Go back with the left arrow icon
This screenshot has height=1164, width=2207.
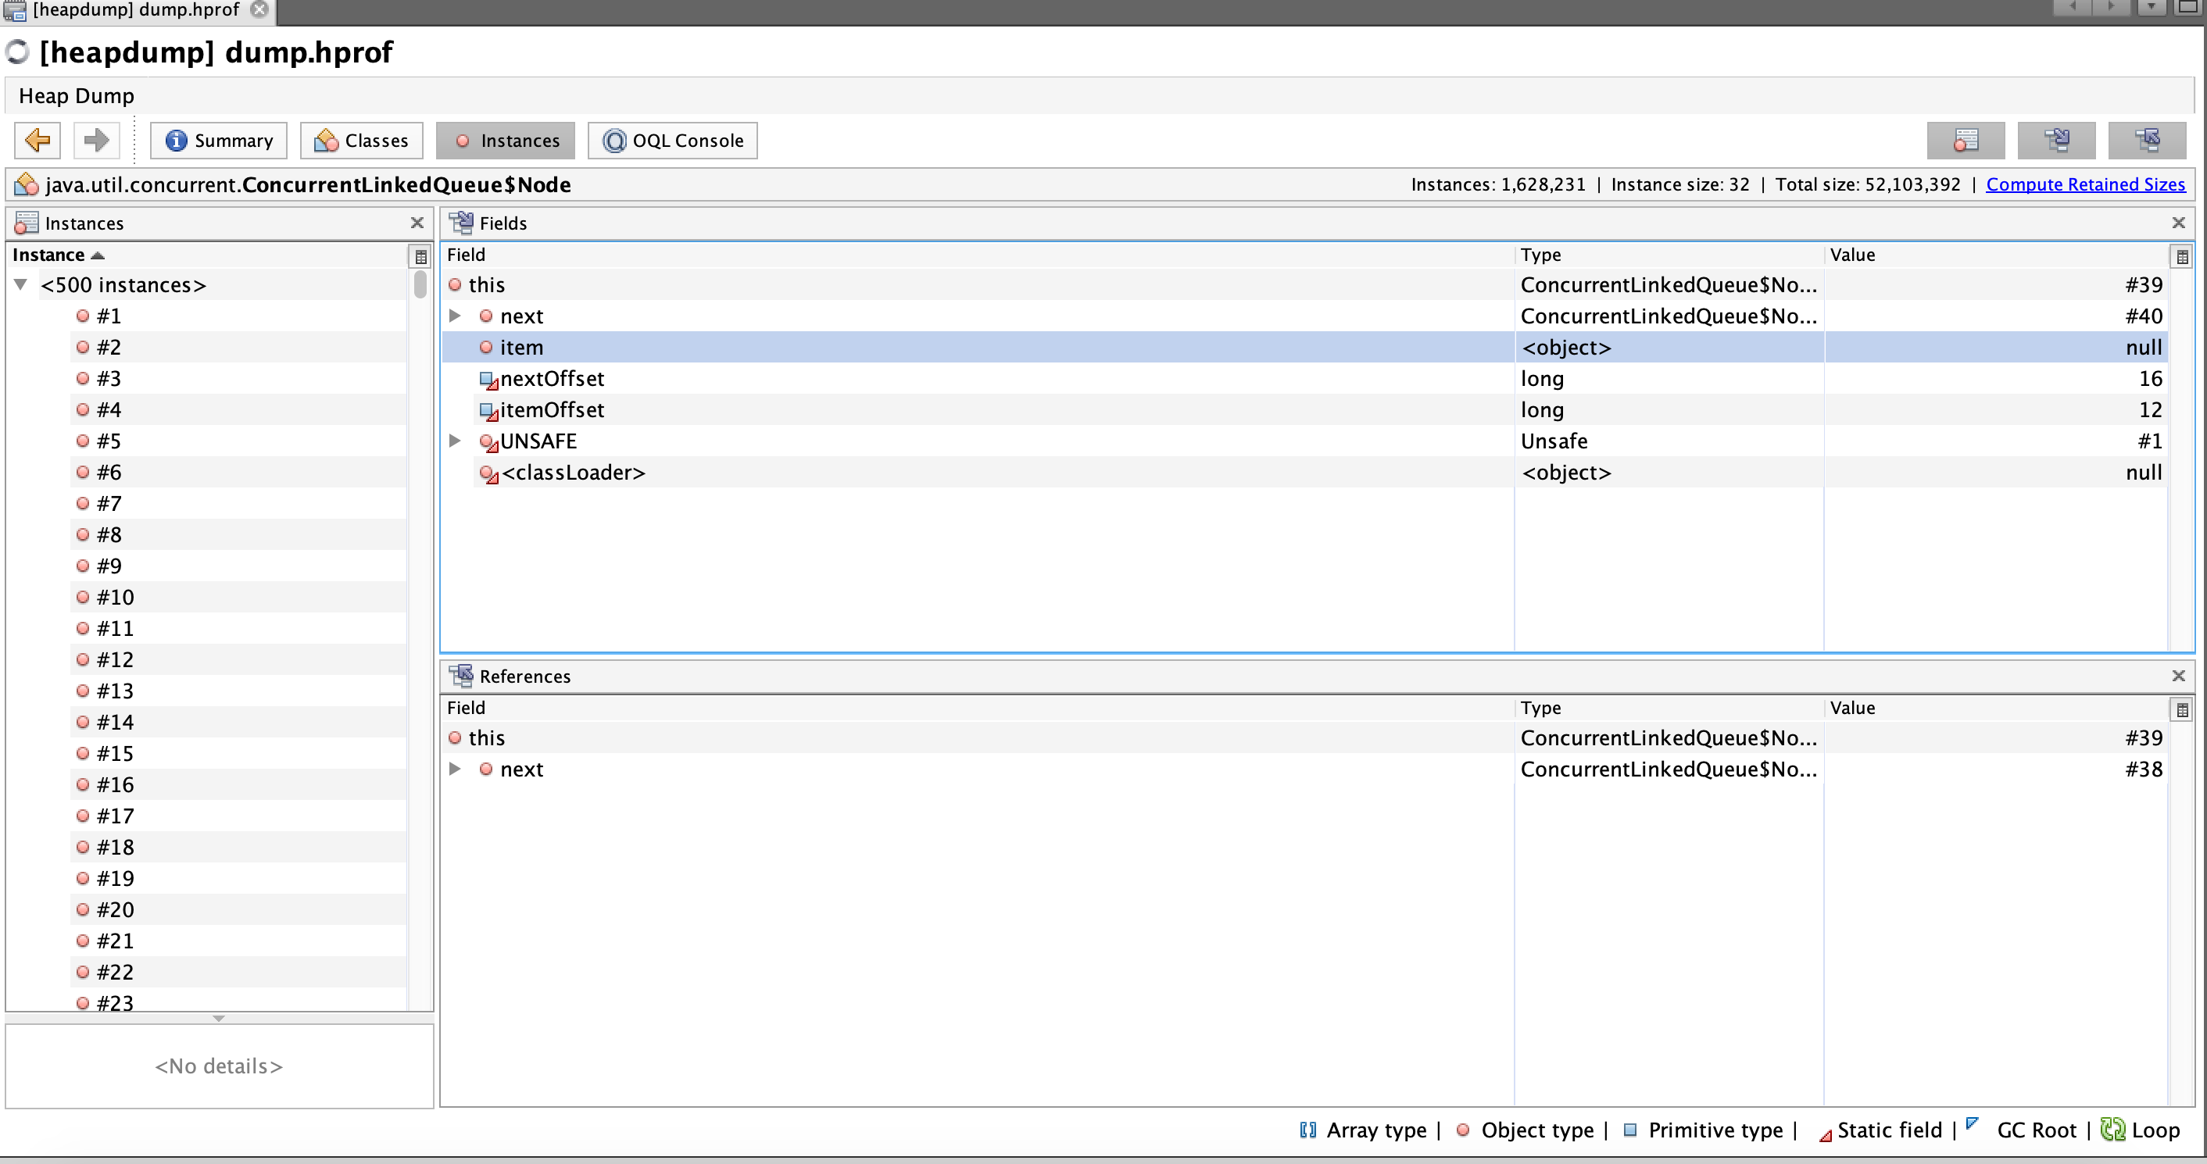[38, 141]
